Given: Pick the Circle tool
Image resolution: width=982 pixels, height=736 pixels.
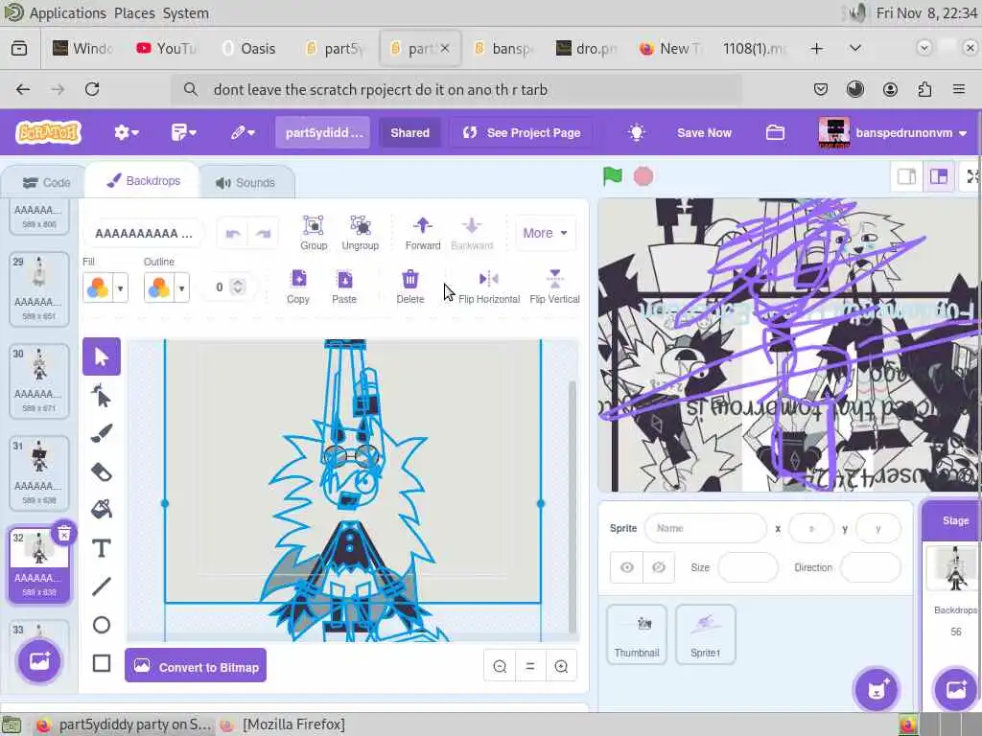Looking at the screenshot, I should coord(102,625).
